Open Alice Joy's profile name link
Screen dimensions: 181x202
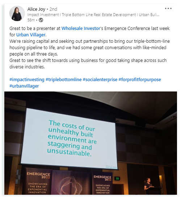(36, 9)
